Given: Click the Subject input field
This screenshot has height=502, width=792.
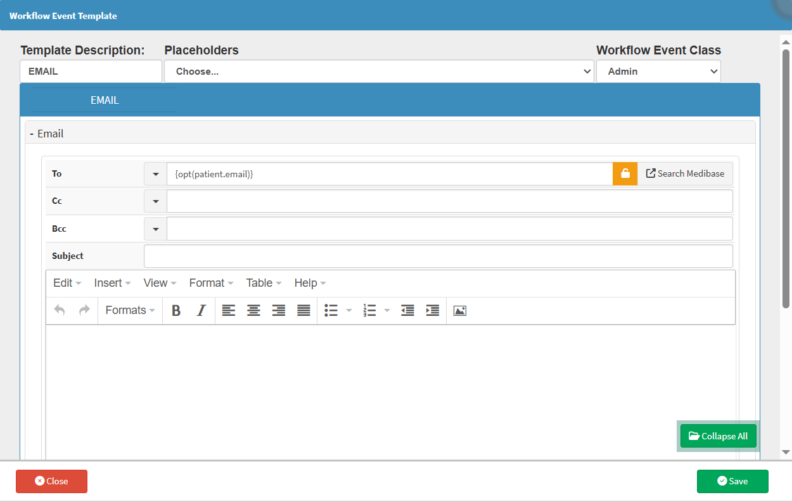Looking at the screenshot, I should click(438, 256).
